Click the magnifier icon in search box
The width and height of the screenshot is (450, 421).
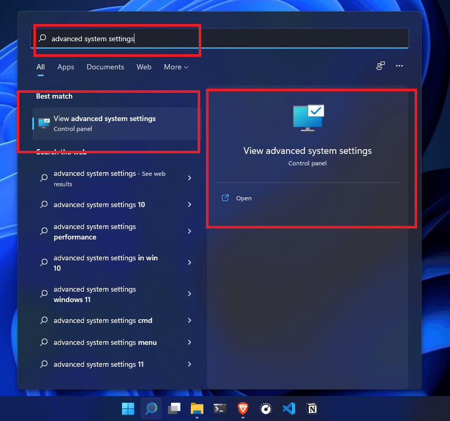coord(42,38)
